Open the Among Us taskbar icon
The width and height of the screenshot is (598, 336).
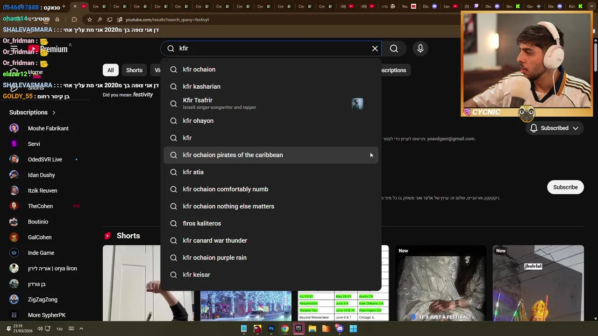coord(257,329)
